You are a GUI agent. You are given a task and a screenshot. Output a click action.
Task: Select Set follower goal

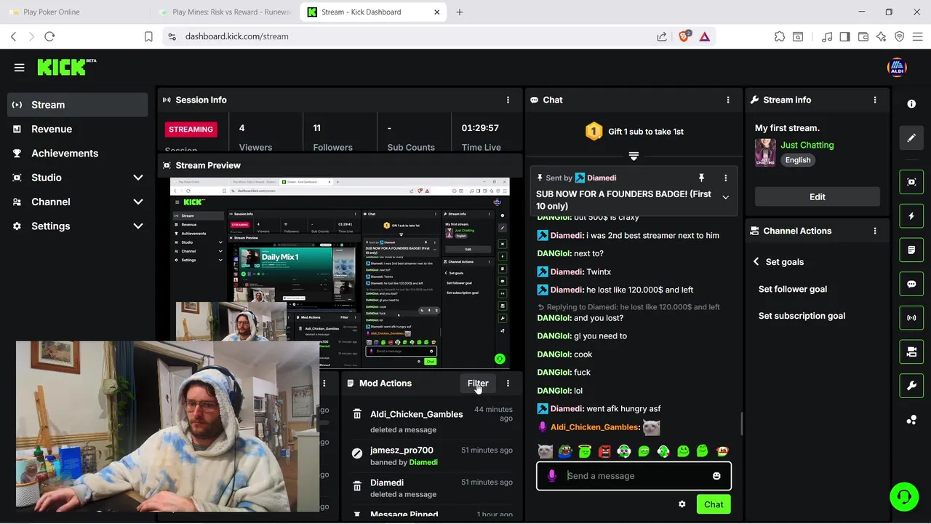(793, 289)
